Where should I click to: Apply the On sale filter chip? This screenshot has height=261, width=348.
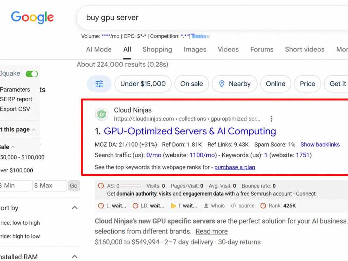191,84
